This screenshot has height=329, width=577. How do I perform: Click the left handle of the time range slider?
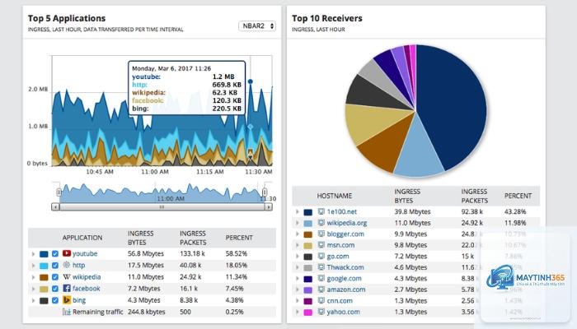(x=59, y=192)
